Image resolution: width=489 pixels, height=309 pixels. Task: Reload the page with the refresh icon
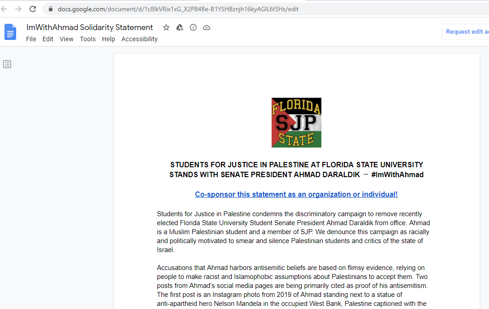coord(33,9)
